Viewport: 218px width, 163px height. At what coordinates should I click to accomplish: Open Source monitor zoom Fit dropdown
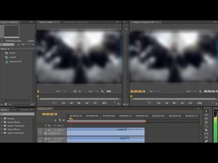[61, 91]
